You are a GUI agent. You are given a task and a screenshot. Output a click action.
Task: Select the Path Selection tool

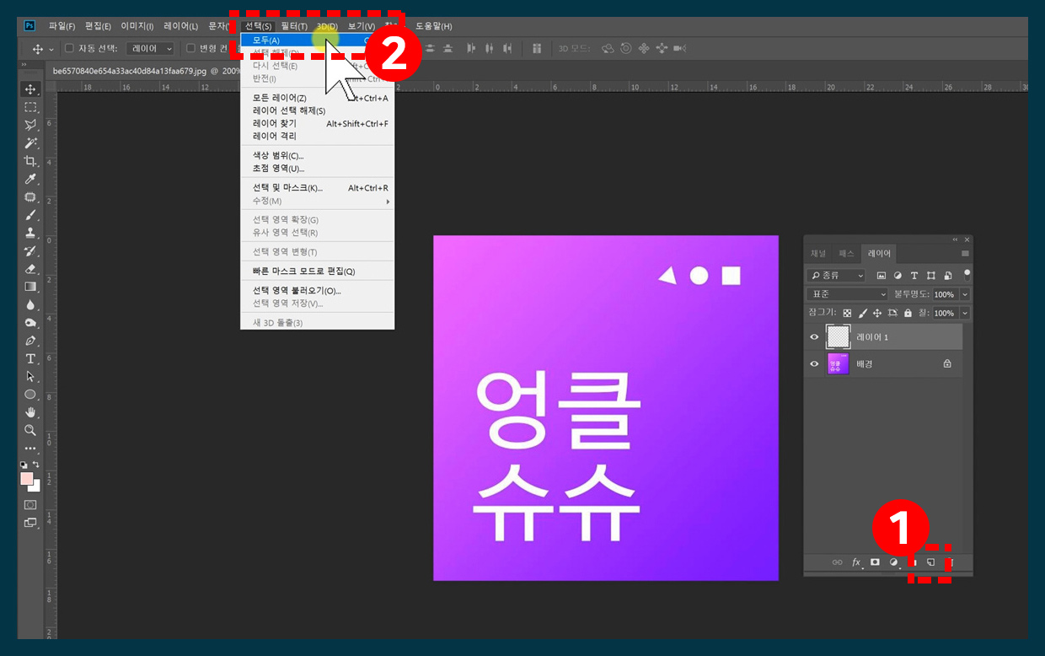click(30, 376)
